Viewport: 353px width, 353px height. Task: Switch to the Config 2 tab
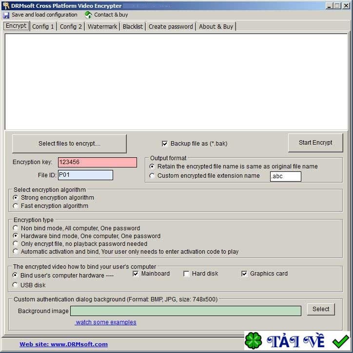71,27
